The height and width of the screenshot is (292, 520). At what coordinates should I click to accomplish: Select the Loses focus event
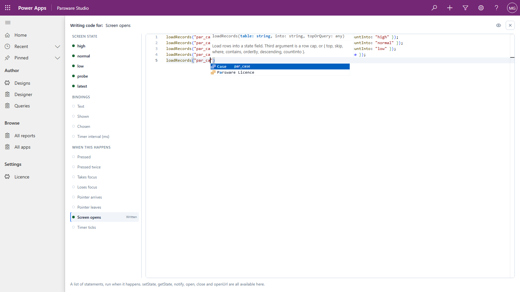(105, 187)
